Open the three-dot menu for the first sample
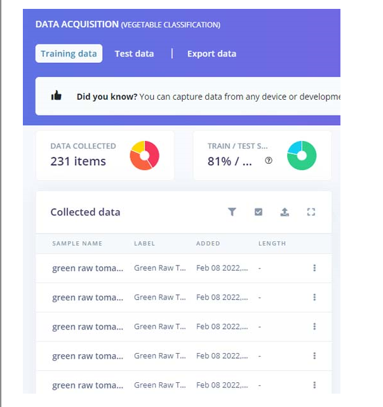 click(314, 269)
